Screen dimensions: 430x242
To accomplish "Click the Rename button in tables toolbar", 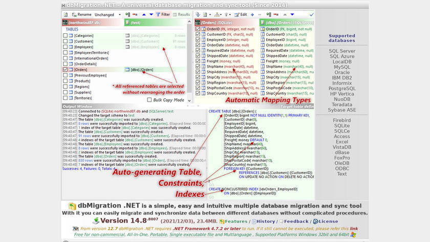I will (81, 14).
